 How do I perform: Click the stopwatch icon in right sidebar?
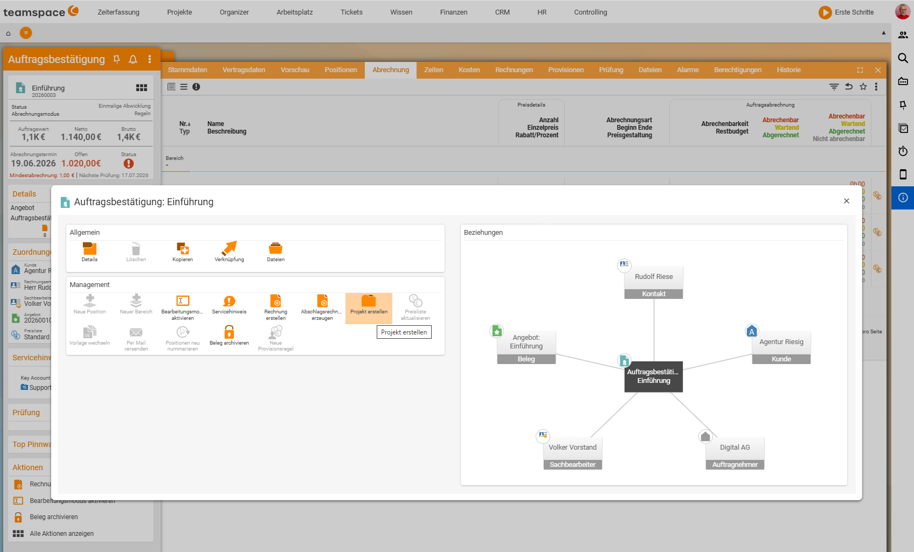point(903,151)
